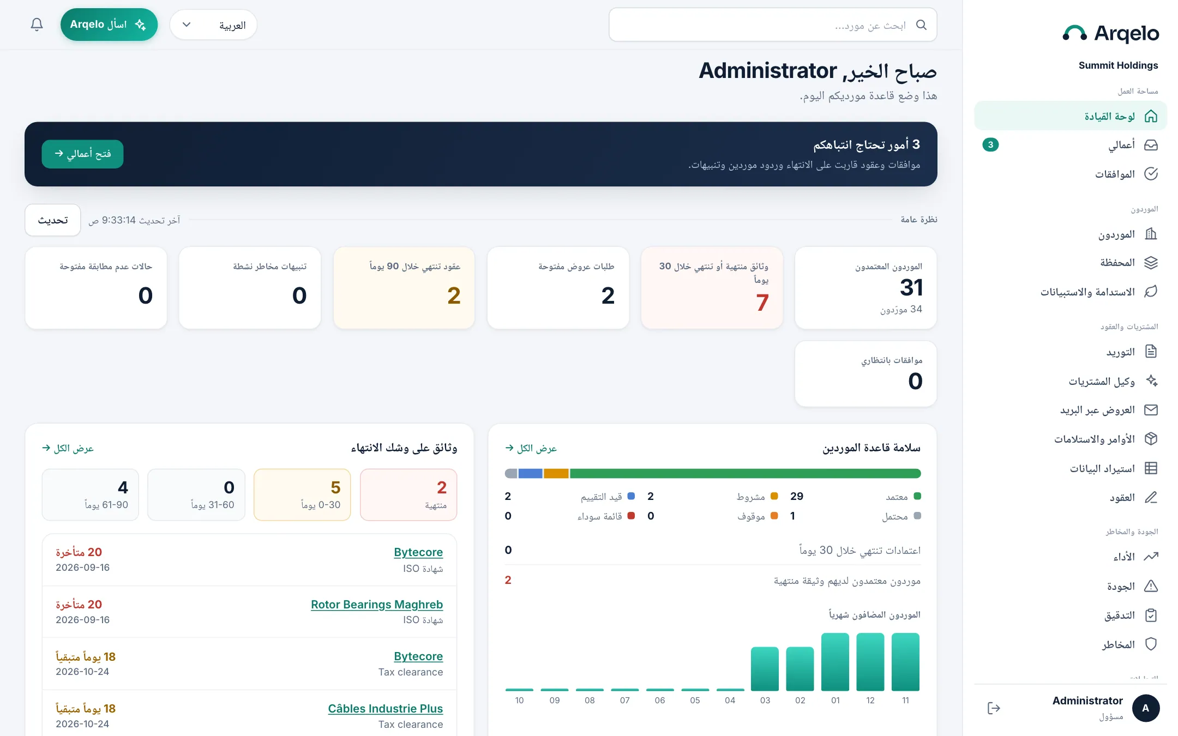
Task: Open the Rotor Bearings Maghreb supplier link
Action: 377,605
